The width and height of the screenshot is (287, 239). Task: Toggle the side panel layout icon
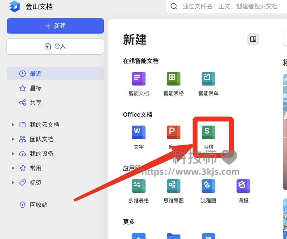(253, 39)
